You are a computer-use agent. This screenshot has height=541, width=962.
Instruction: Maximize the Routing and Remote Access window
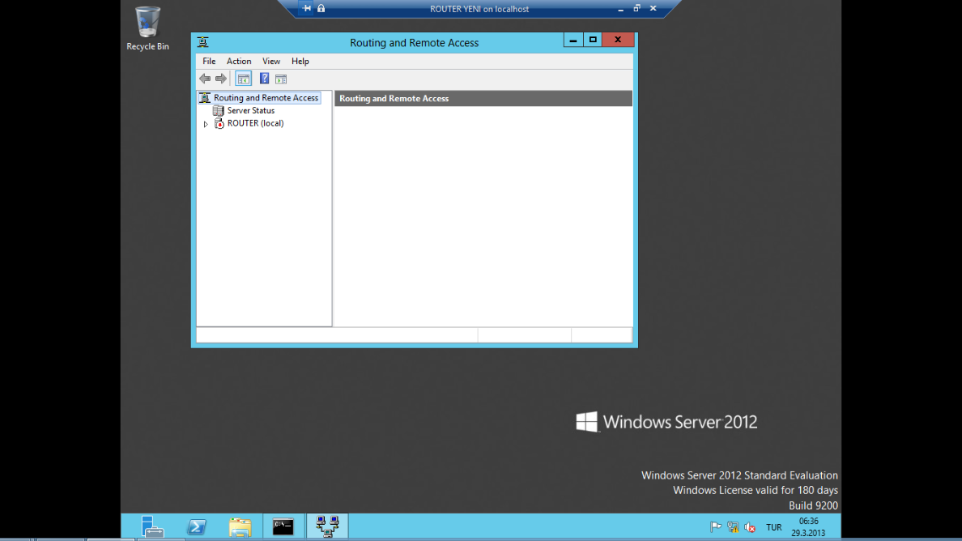coord(593,40)
